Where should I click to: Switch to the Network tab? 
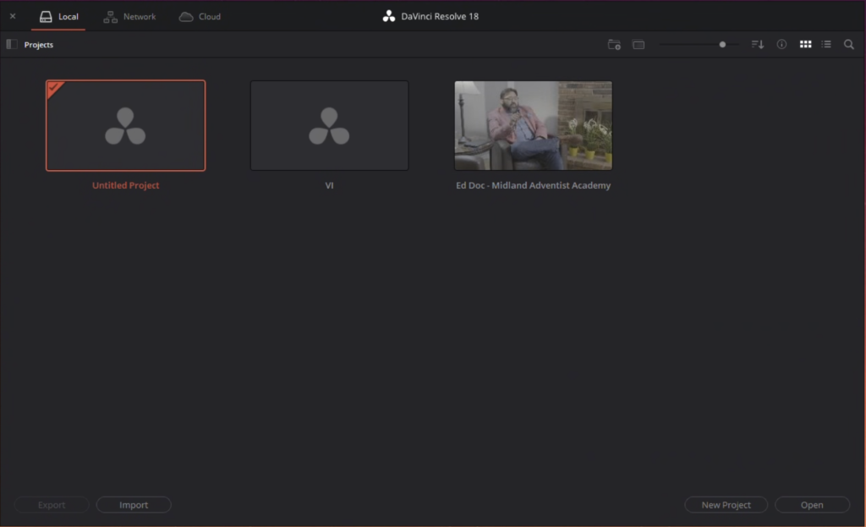(x=129, y=17)
